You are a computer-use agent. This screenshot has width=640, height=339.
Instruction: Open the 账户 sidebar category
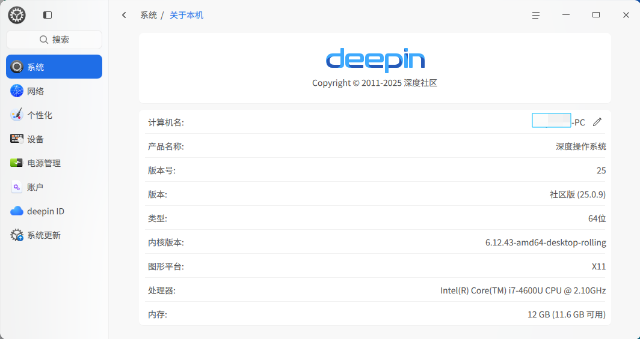click(x=54, y=187)
